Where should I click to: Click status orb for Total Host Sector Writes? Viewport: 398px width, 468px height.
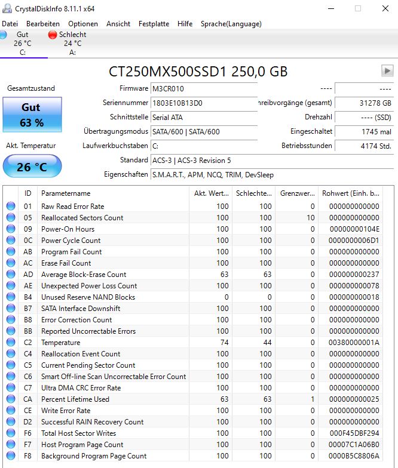(x=11, y=433)
